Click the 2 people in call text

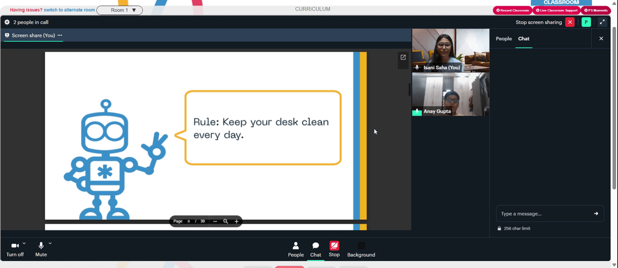tap(31, 22)
